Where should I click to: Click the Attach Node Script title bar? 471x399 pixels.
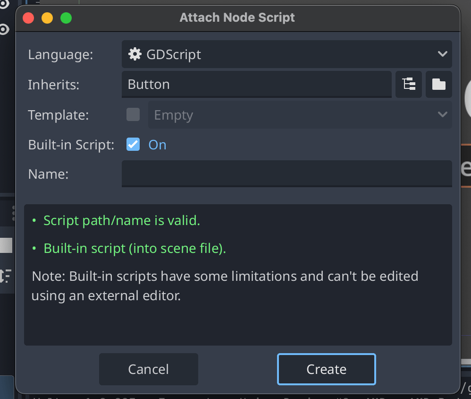click(236, 17)
